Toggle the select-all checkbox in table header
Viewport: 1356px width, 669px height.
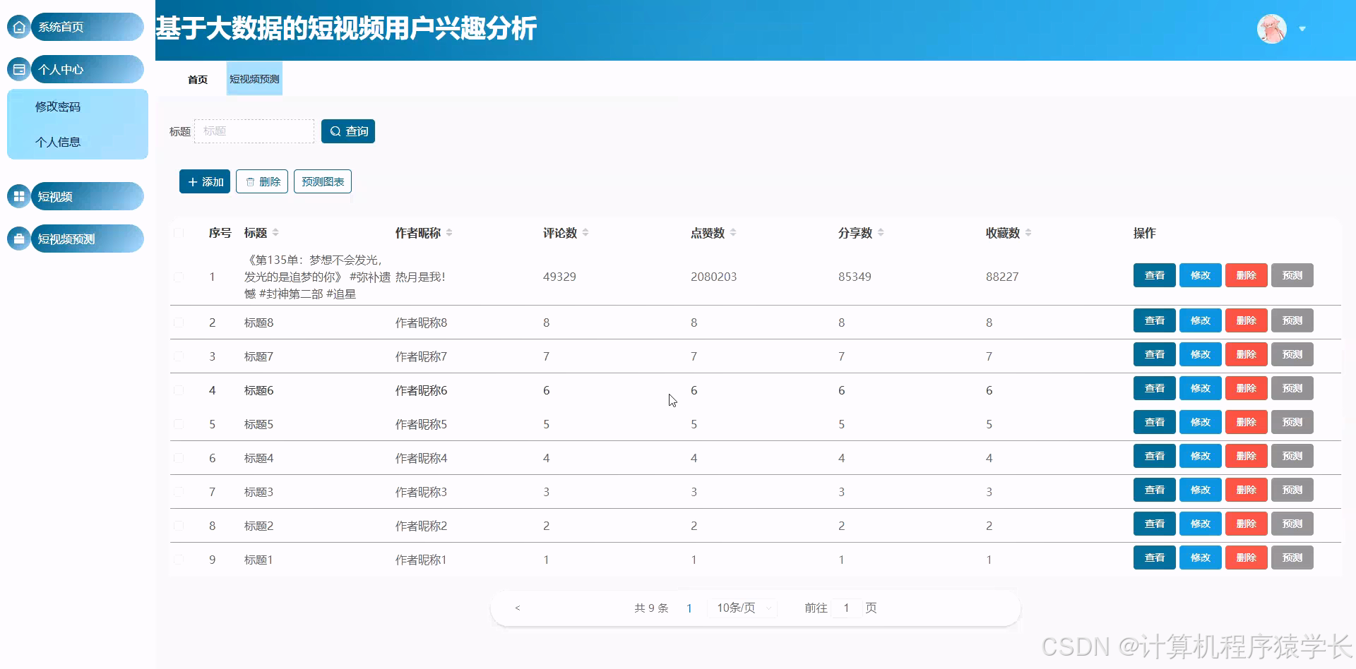tap(179, 231)
